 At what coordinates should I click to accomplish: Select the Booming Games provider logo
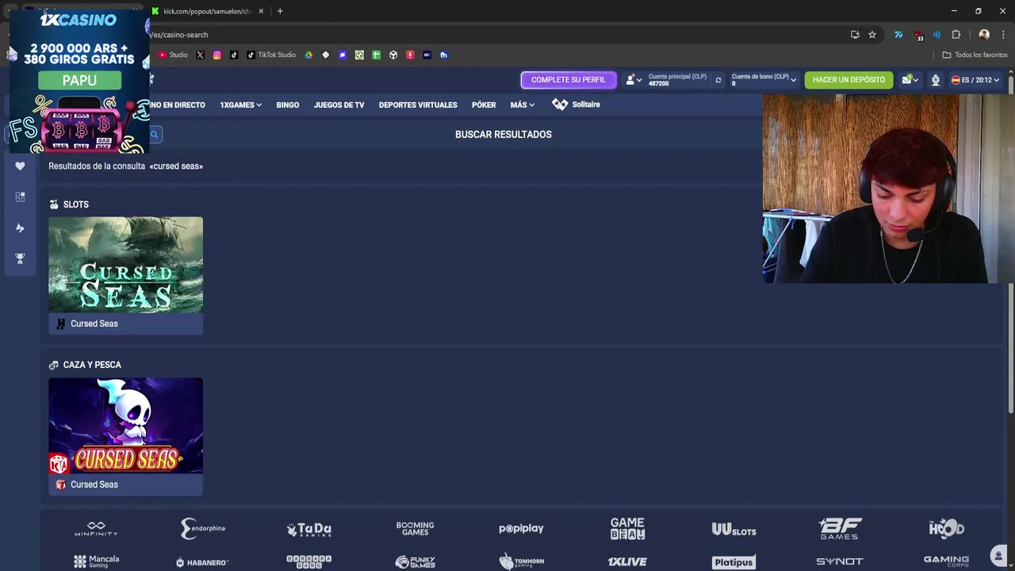(x=415, y=529)
